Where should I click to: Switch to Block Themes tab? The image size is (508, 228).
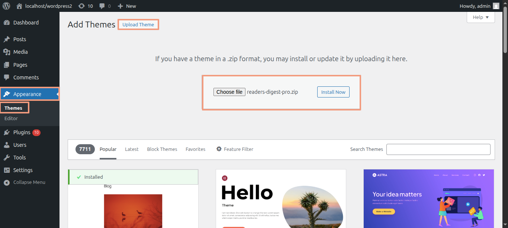(162, 149)
